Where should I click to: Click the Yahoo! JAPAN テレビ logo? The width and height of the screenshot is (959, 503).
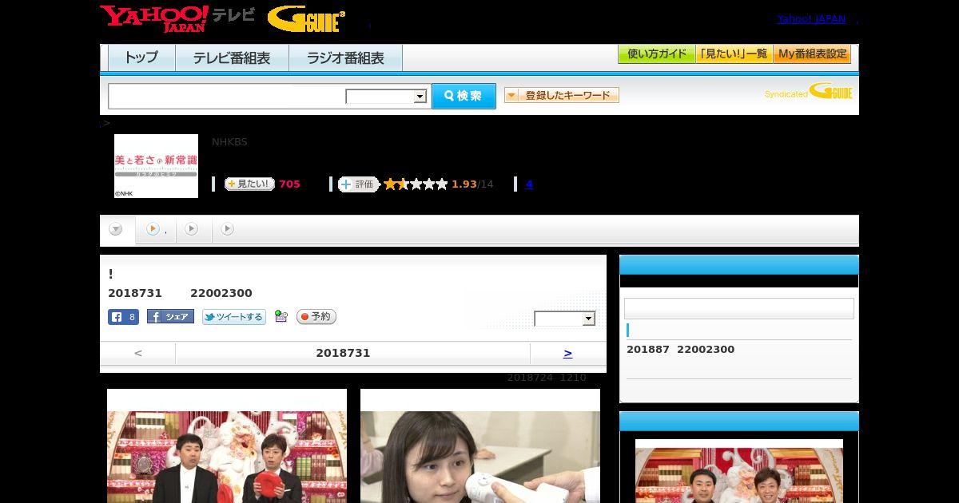[x=177, y=18]
